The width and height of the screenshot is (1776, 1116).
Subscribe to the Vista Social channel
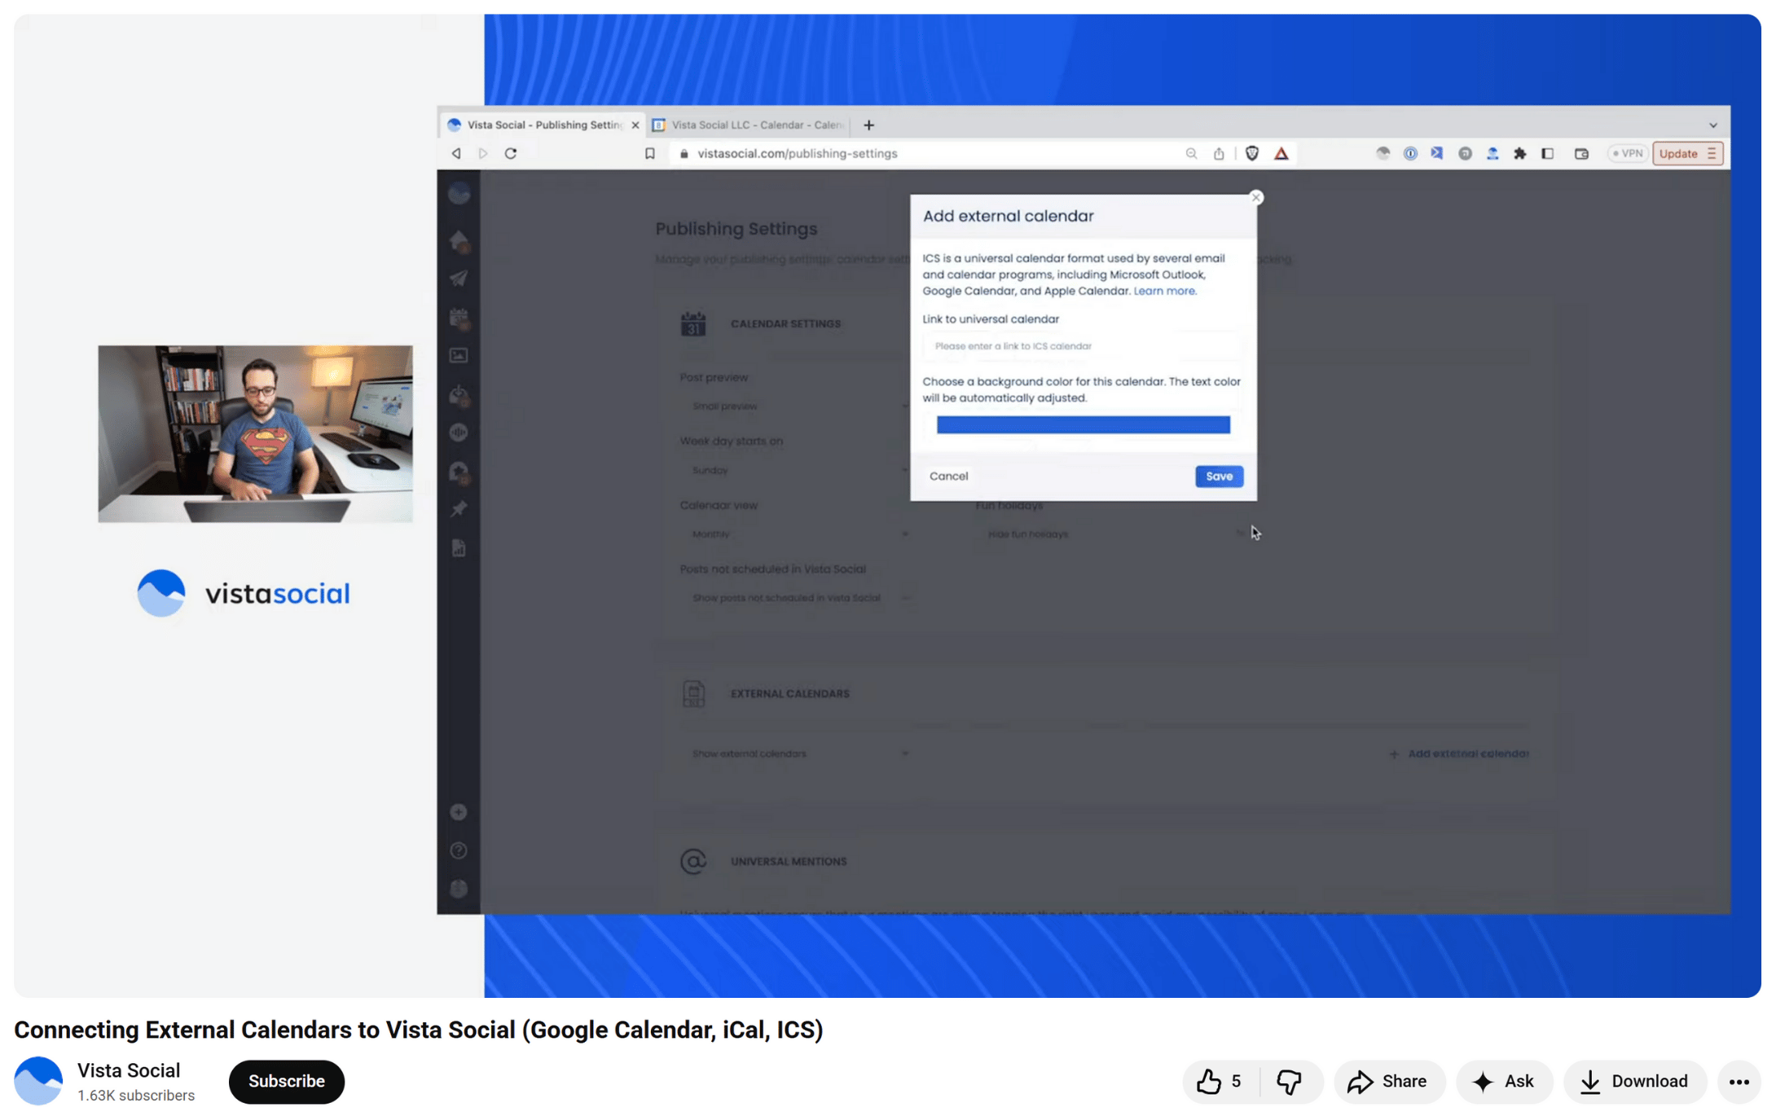click(286, 1081)
